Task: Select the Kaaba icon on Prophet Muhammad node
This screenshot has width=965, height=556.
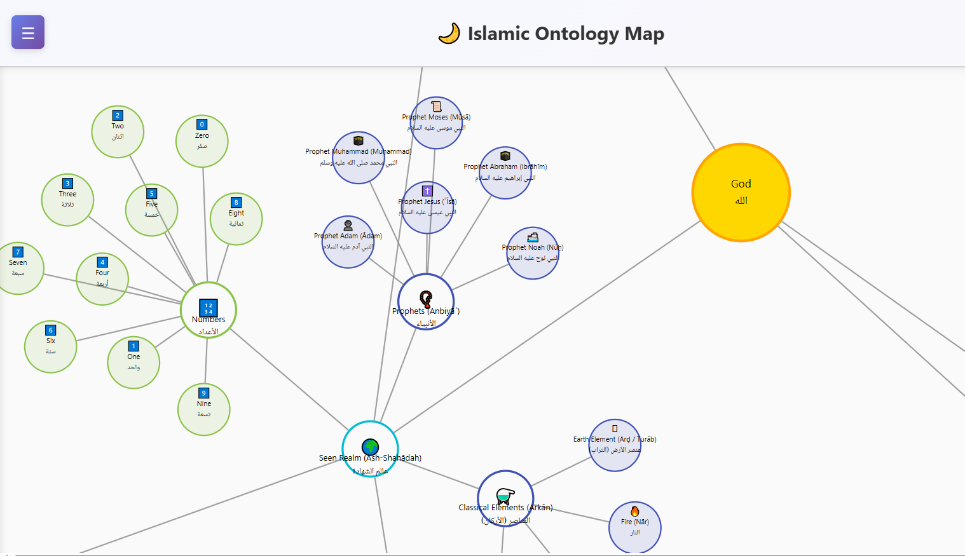Action: (x=359, y=141)
